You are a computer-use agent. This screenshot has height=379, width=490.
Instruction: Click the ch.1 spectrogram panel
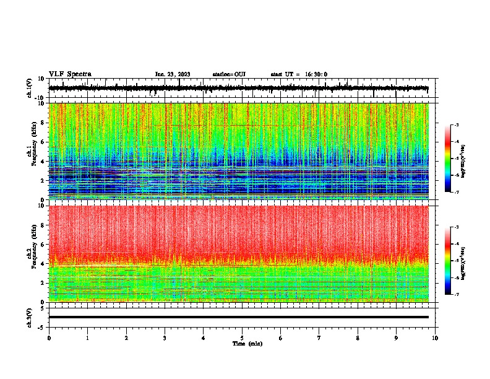tap(238, 151)
